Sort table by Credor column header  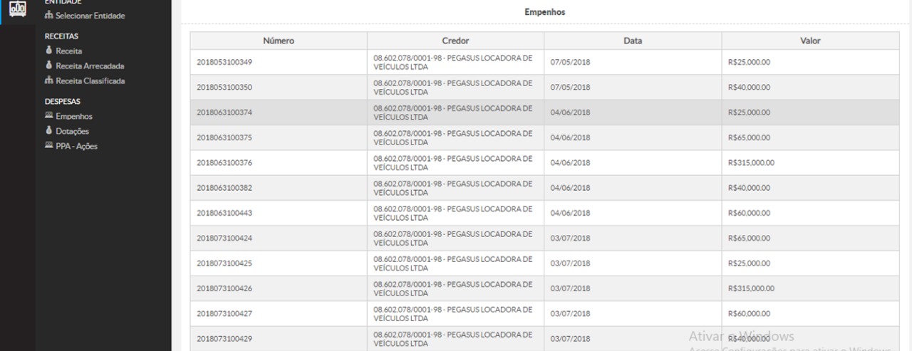[455, 41]
